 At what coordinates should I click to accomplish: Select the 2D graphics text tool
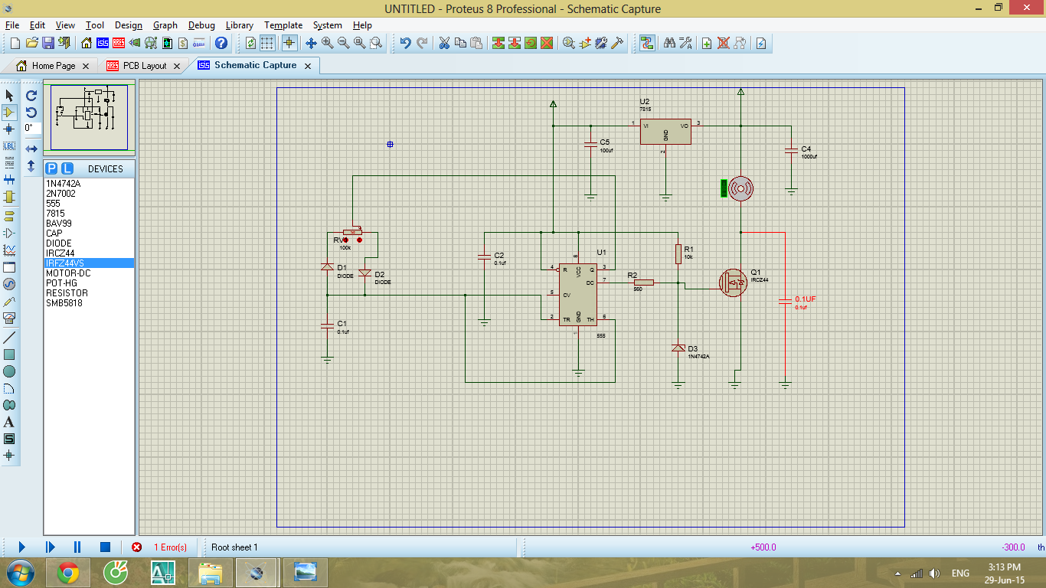point(9,422)
